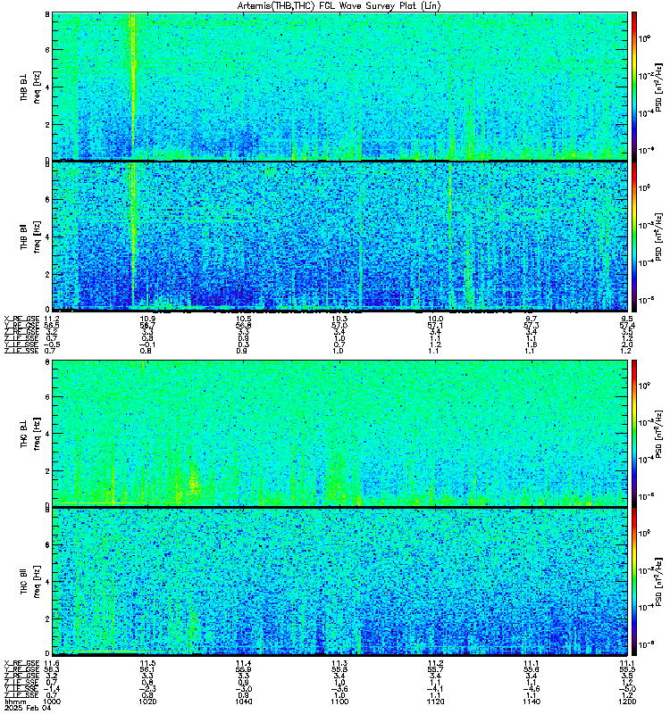Click the PSD [nT²/Hz] label of the top color bar
Image resolution: width=670 pixels, height=714 pixels.
[x=658, y=87]
